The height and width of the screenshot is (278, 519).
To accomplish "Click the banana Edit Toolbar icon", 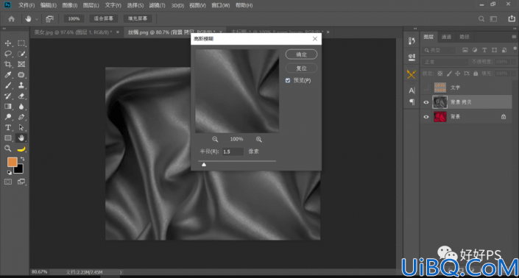I will pyautogui.click(x=21, y=149).
